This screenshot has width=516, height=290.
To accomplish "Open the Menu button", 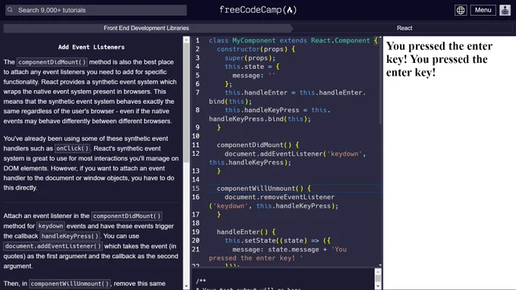I will coord(483,10).
